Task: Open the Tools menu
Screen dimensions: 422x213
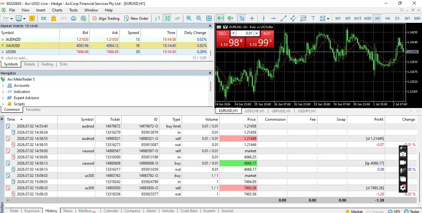Action: tap(73, 10)
